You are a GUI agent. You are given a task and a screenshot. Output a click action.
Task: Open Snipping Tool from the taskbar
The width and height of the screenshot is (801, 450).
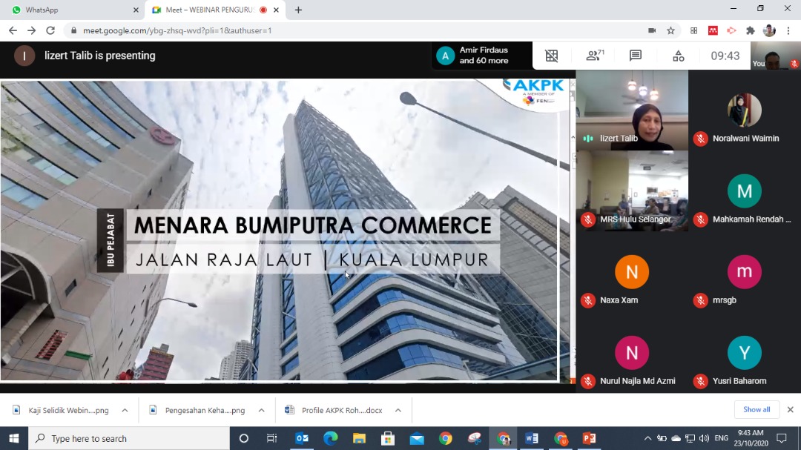click(x=475, y=438)
